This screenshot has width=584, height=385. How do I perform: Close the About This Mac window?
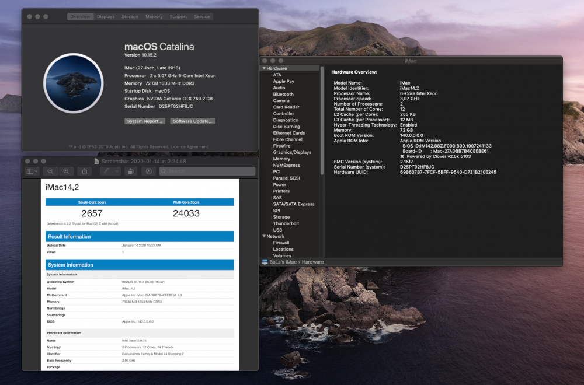pos(29,17)
